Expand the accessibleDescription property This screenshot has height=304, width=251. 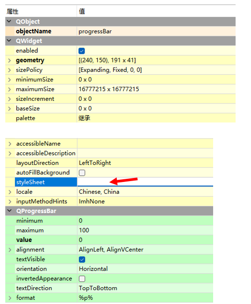coord(10,153)
